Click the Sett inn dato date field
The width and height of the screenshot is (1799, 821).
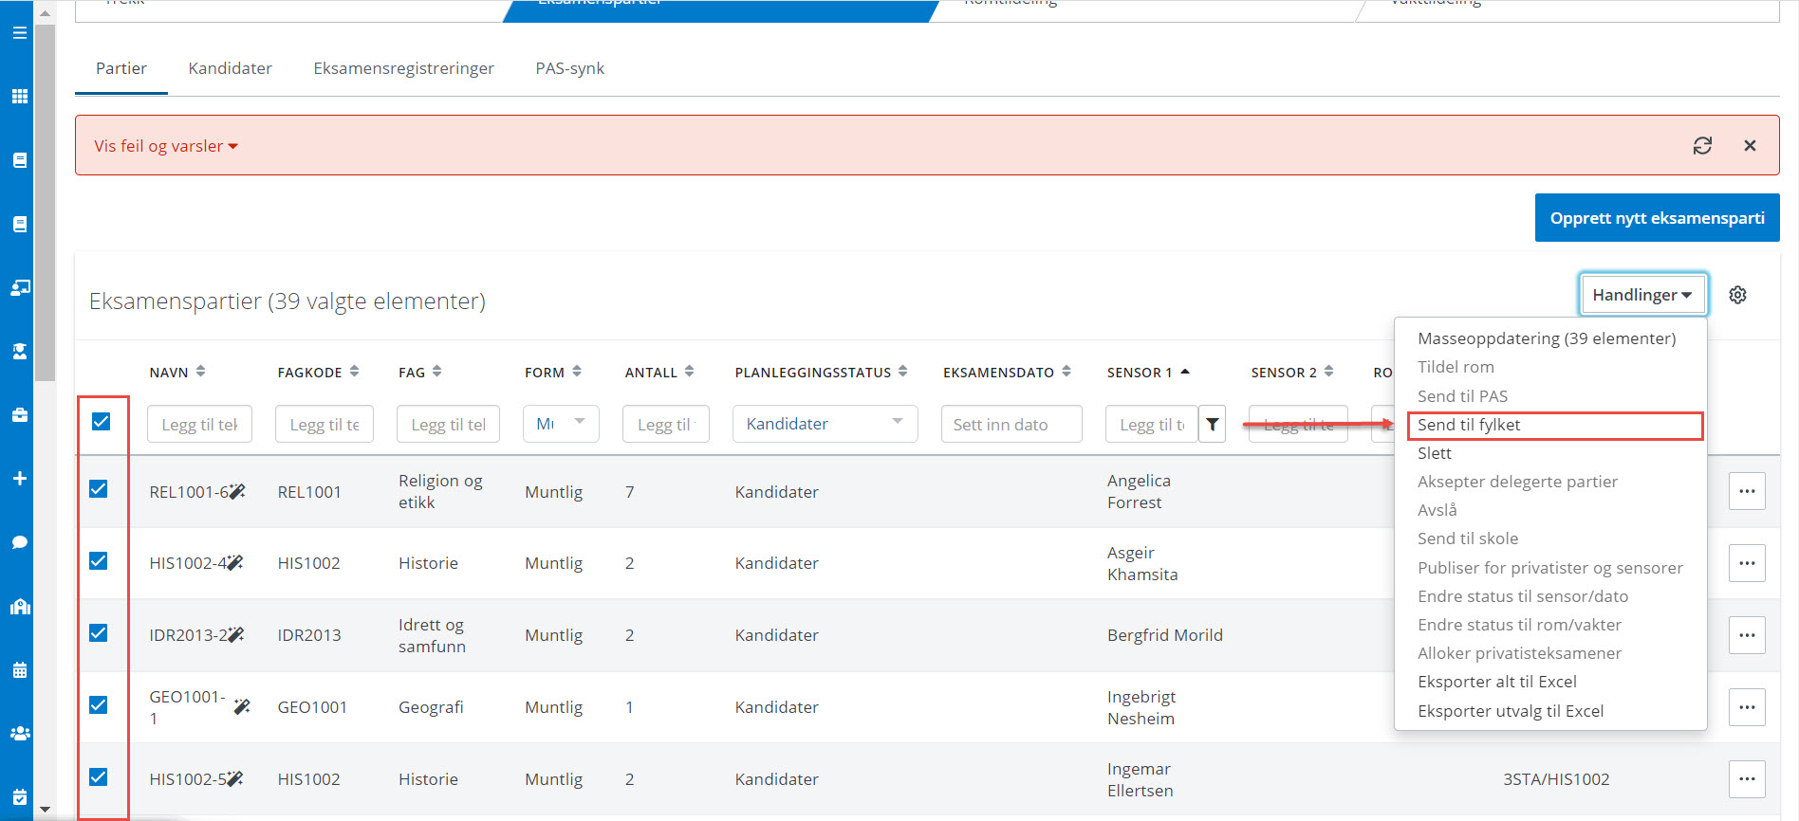click(1011, 424)
